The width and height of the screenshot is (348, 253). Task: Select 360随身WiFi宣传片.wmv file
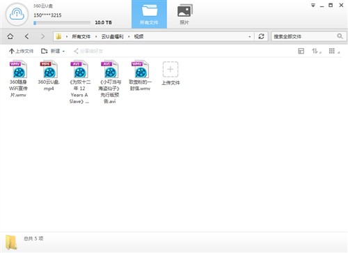pos(18,79)
